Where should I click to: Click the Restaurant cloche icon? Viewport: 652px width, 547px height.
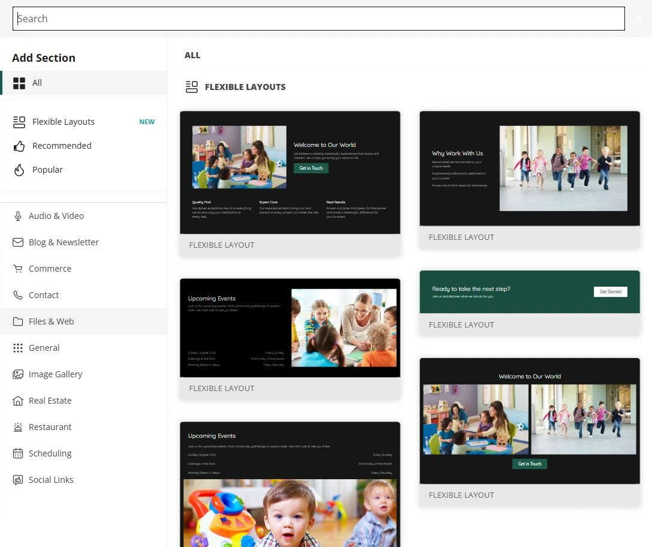[x=18, y=427]
